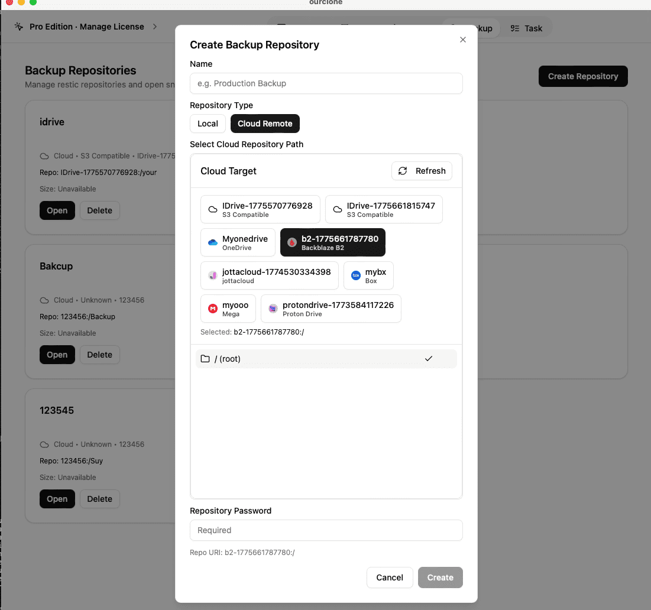Switch to the Task tab
Image resolution: width=651 pixels, height=610 pixels.
click(x=527, y=28)
